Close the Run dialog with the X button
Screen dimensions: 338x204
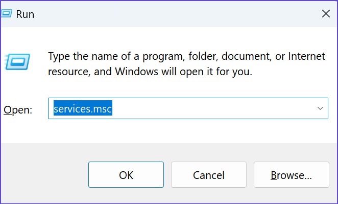(326, 14)
